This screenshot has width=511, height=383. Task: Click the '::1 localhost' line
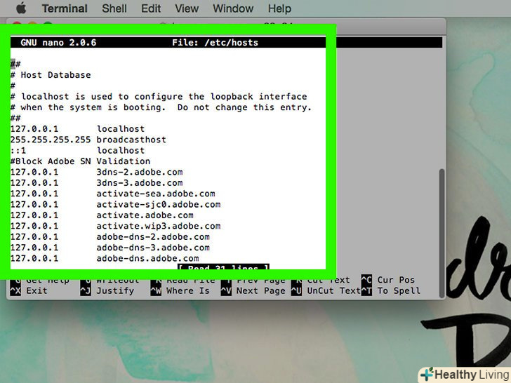(77, 150)
